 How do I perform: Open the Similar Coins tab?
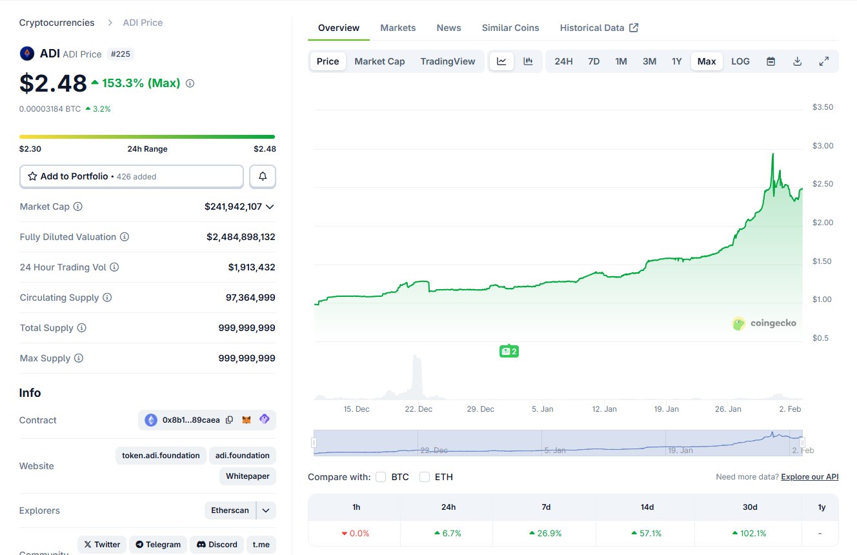[x=510, y=28]
